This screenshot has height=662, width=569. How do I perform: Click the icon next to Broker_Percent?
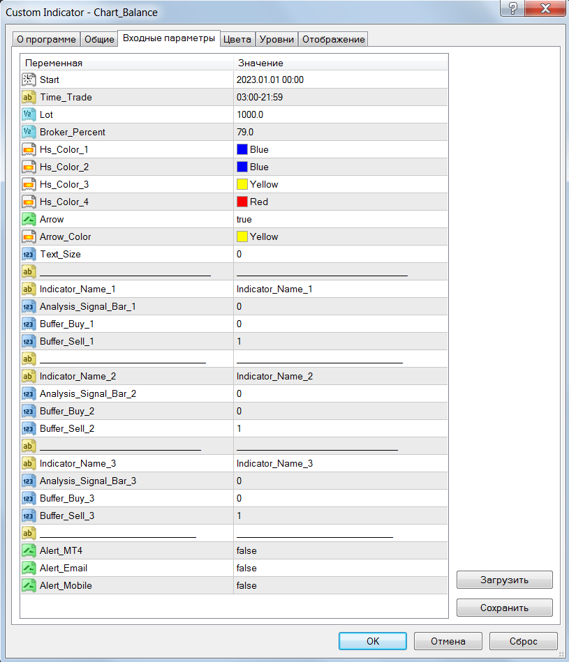coord(29,132)
